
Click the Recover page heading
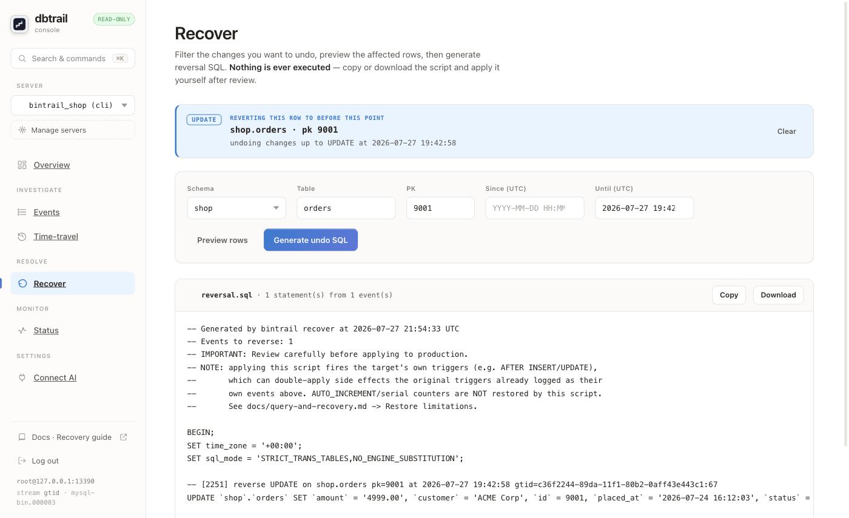(x=206, y=33)
